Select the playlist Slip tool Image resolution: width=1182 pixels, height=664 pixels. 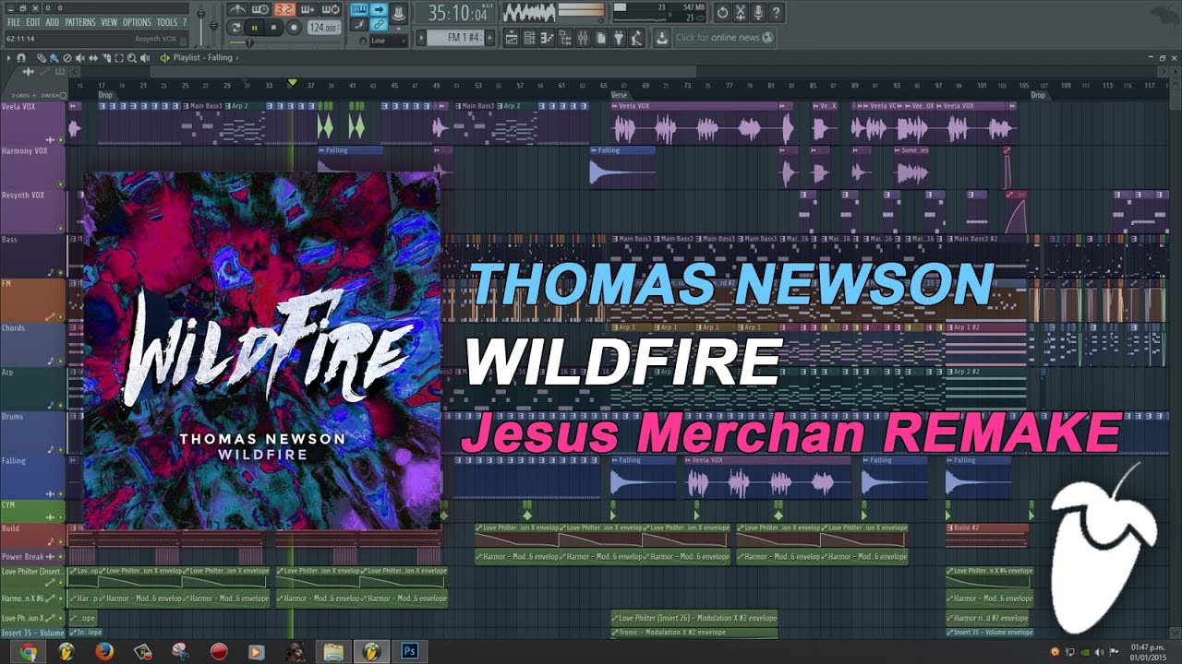pyautogui.click(x=93, y=58)
